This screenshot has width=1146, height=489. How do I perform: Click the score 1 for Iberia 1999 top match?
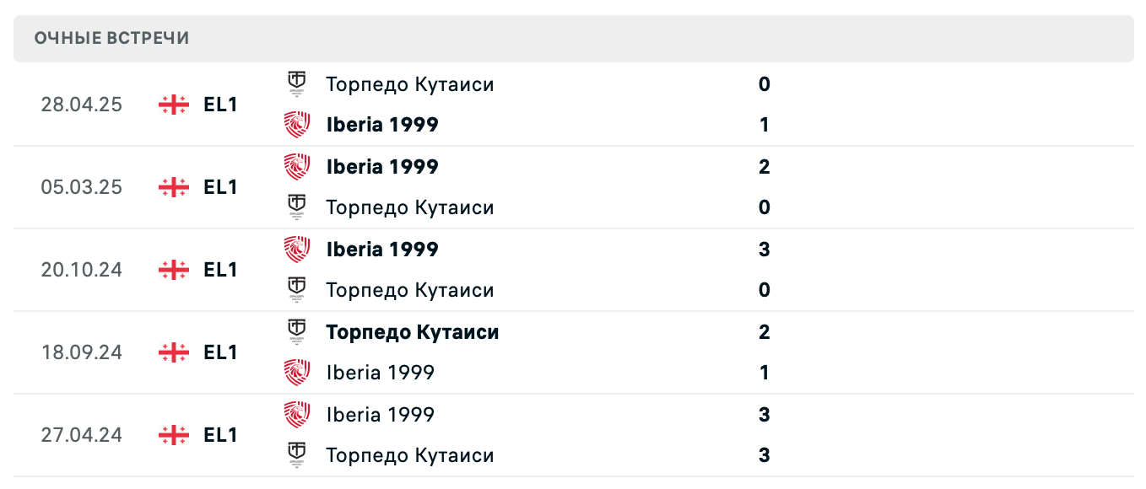point(764,125)
